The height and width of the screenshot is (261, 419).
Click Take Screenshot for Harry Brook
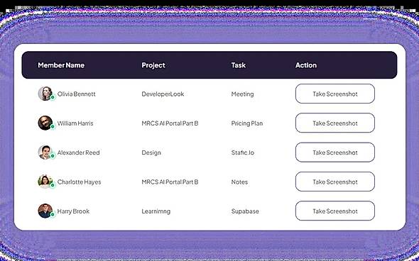(x=334, y=211)
